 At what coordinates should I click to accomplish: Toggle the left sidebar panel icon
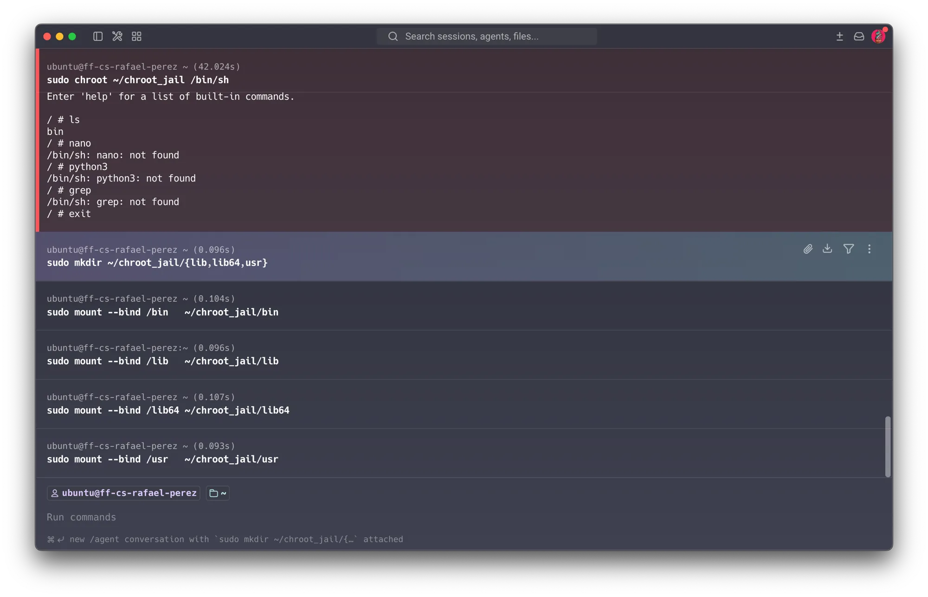tap(97, 36)
